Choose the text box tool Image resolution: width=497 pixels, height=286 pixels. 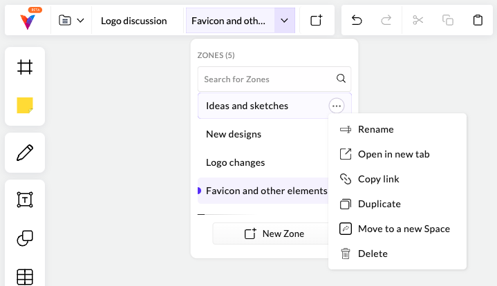[25, 200]
